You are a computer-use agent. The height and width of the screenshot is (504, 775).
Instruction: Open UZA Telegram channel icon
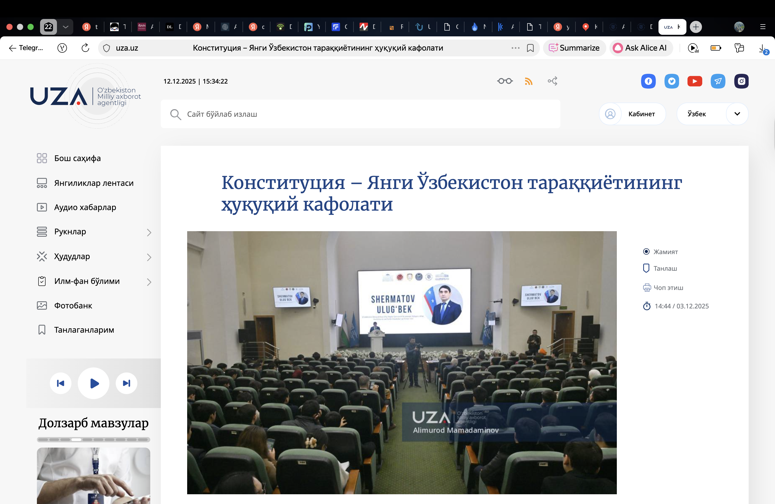(718, 81)
